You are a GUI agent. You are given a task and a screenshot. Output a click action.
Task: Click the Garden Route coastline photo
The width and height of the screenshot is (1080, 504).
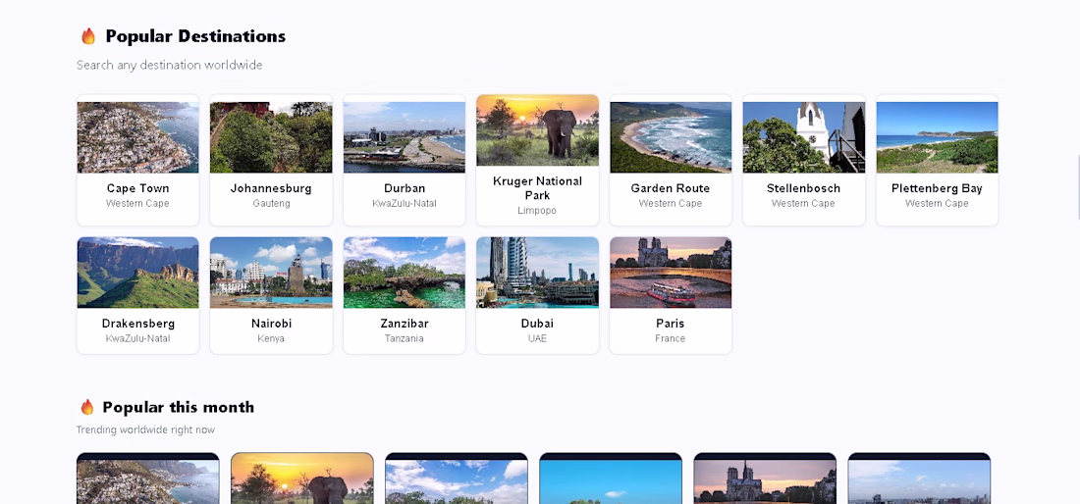click(671, 137)
